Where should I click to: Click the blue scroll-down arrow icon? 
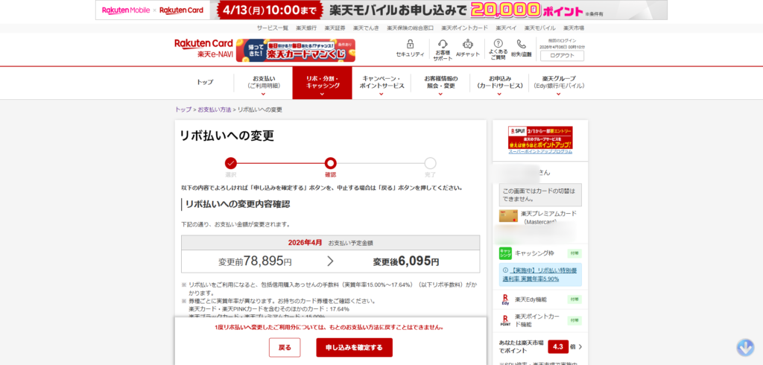point(746,347)
